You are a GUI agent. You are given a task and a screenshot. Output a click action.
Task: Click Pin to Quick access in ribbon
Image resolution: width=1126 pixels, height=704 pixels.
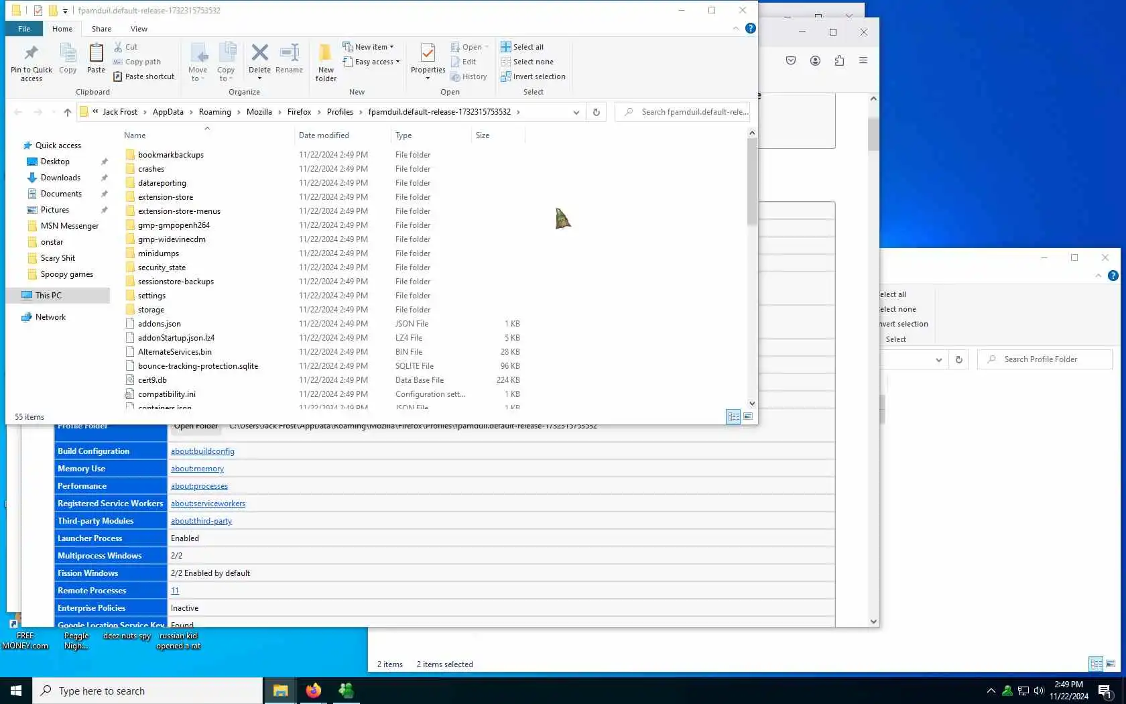click(x=31, y=62)
